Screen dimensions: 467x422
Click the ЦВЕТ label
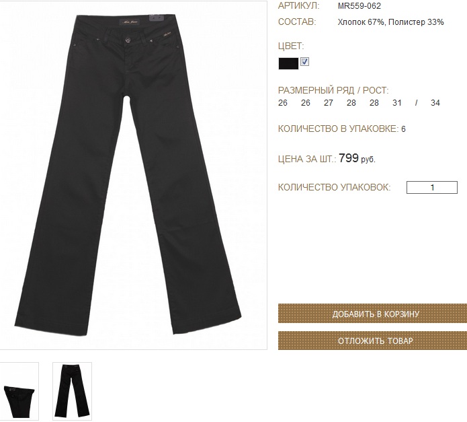[291, 46]
